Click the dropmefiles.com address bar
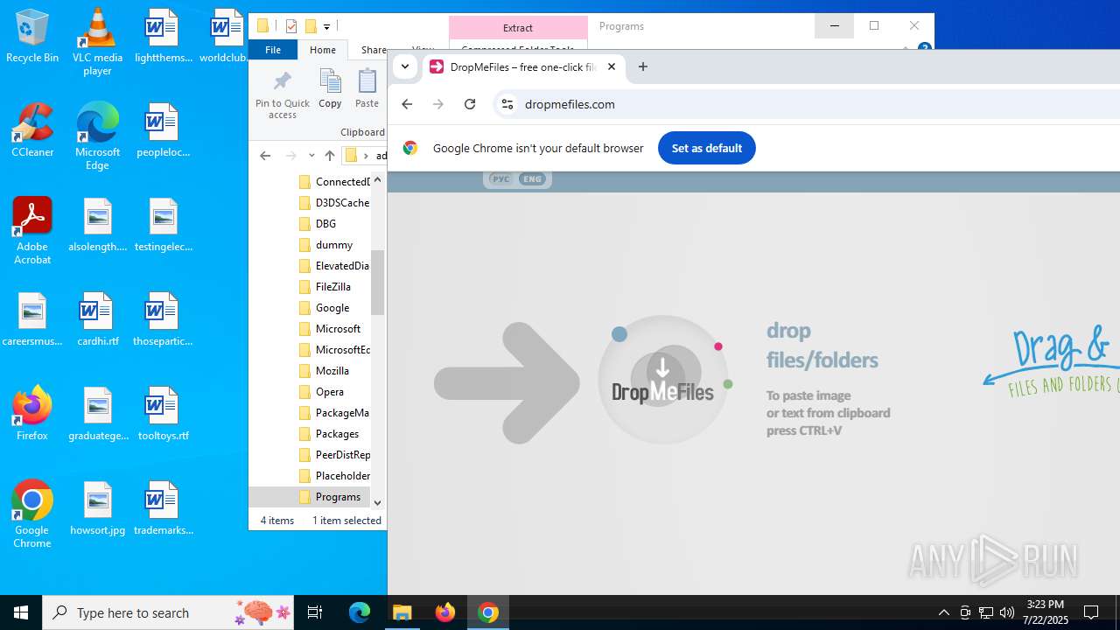Screen dimensions: 1120x630 [570, 104]
